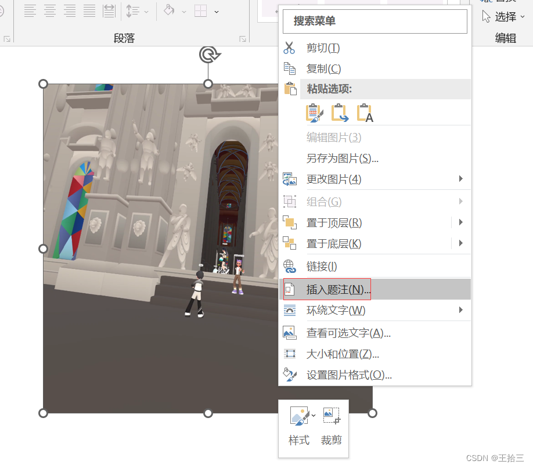Click the Center alignment icon
The height and width of the screenshot is (468, 533).
[49, 11]
